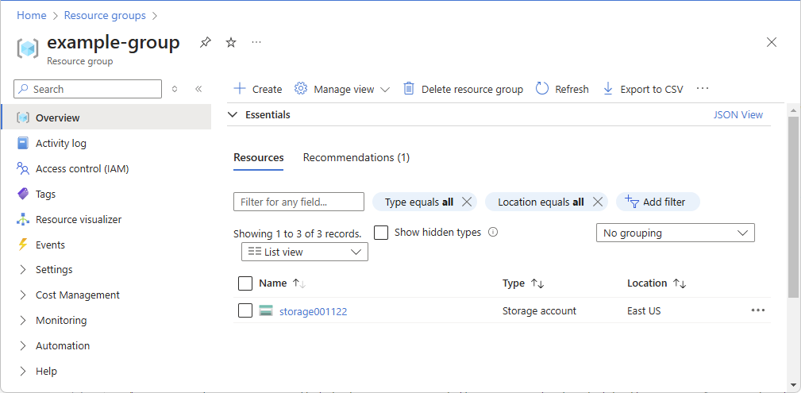
Task: Expand the Cost Management section
Action: [77, 295]
